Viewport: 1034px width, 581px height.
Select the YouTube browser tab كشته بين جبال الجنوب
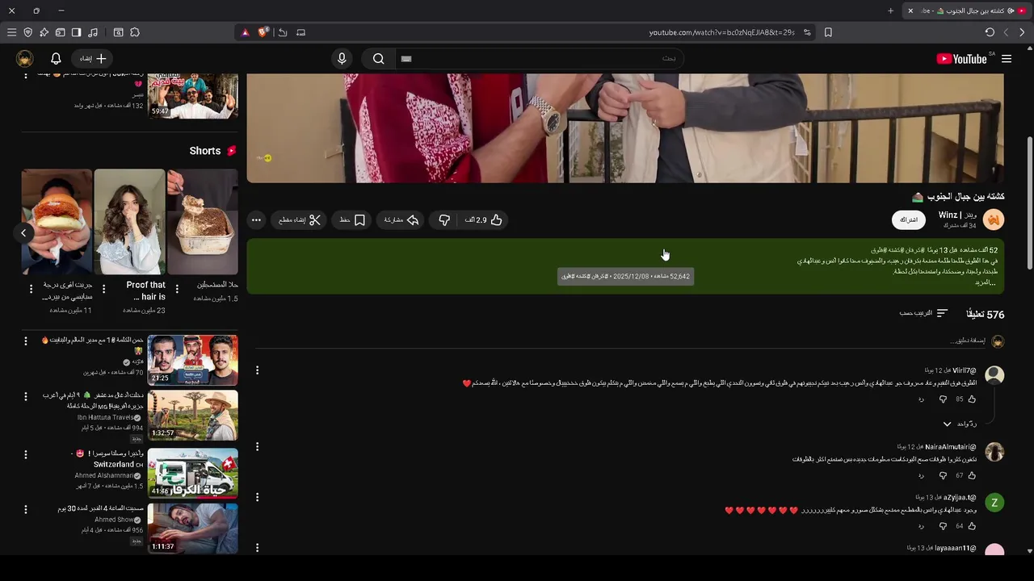click(x=967, y=10)
